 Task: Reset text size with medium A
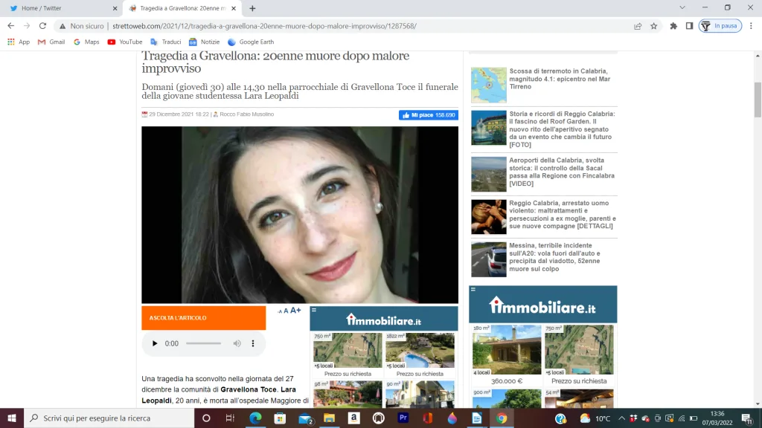click(x=286, y=311)
